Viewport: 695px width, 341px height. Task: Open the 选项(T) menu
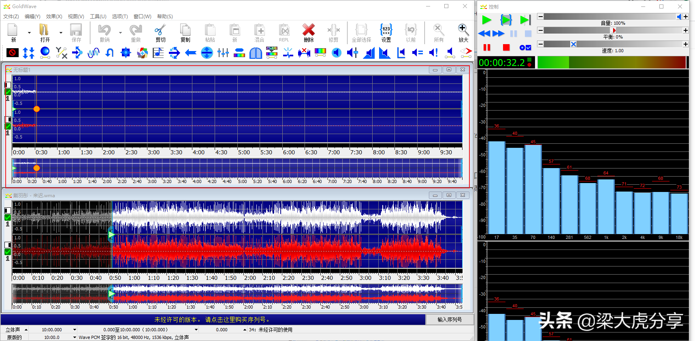120,17
